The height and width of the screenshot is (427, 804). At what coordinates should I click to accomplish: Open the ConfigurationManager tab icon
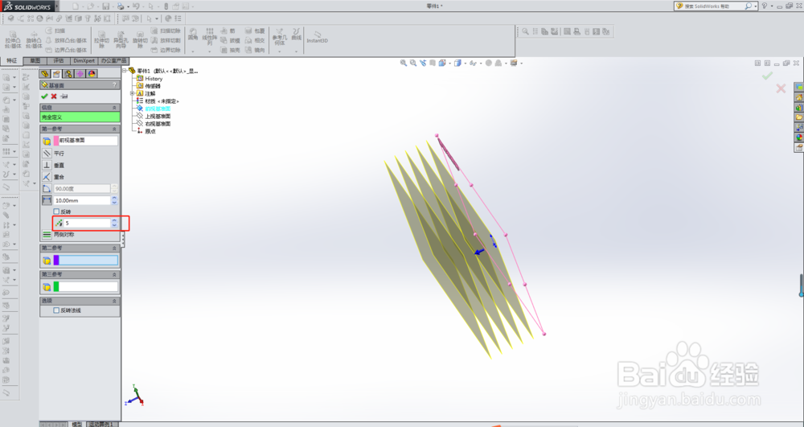pos(68,74)
